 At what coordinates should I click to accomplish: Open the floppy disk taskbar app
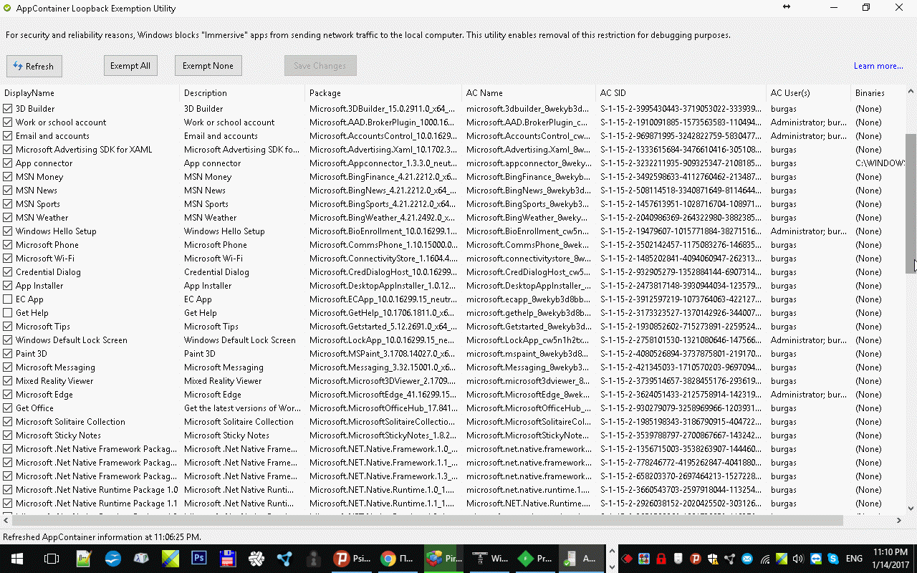(x=228, y=559)
